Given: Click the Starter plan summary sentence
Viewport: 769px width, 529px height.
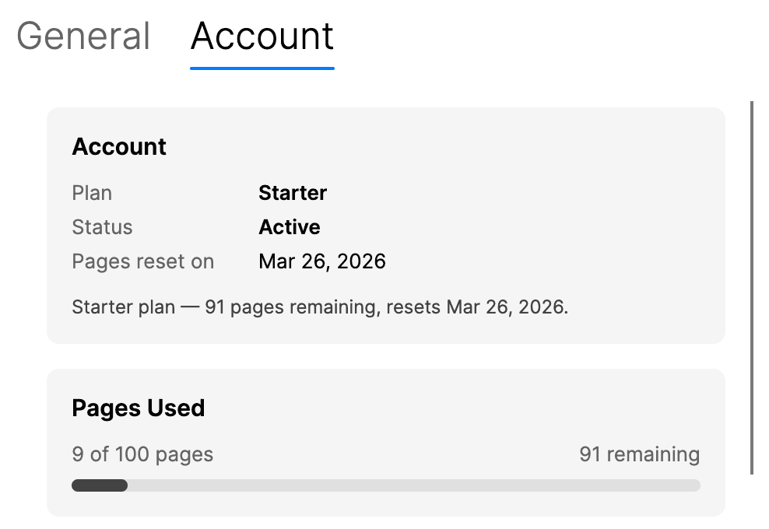Looking at the screenshot, I should point(320,307).
